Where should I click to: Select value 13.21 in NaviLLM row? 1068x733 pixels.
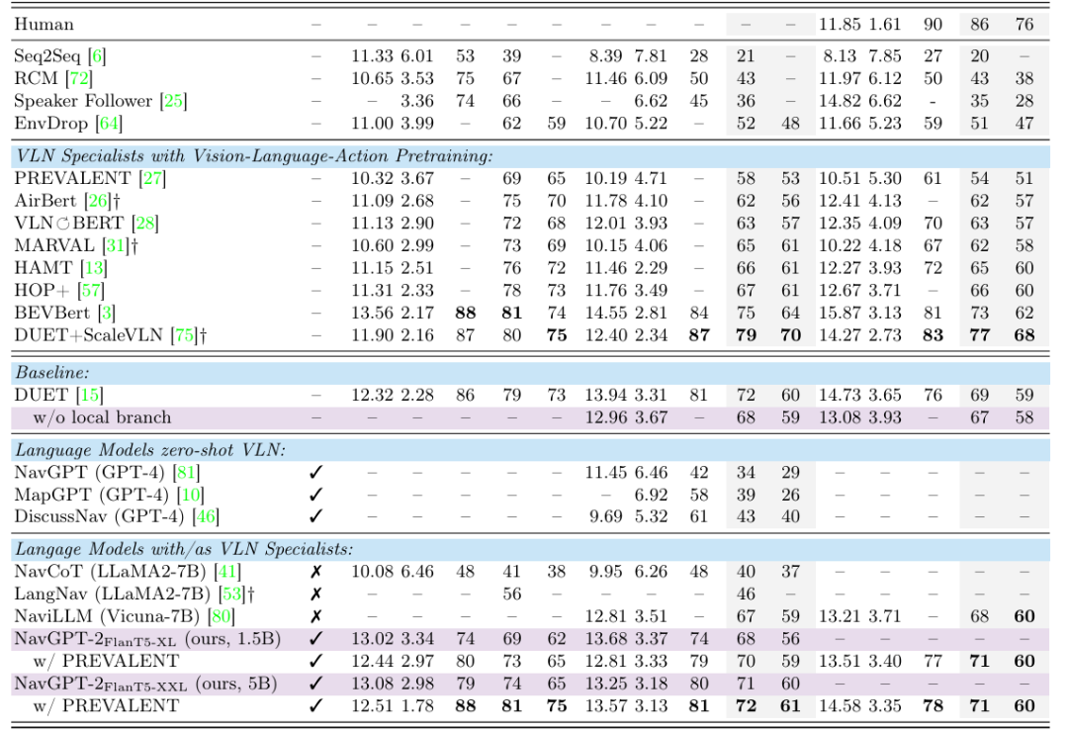pos(840,616)
